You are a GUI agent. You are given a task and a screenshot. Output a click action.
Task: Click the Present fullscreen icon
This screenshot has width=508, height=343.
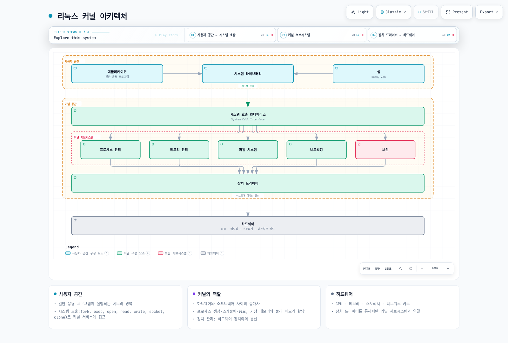point(448,12)
